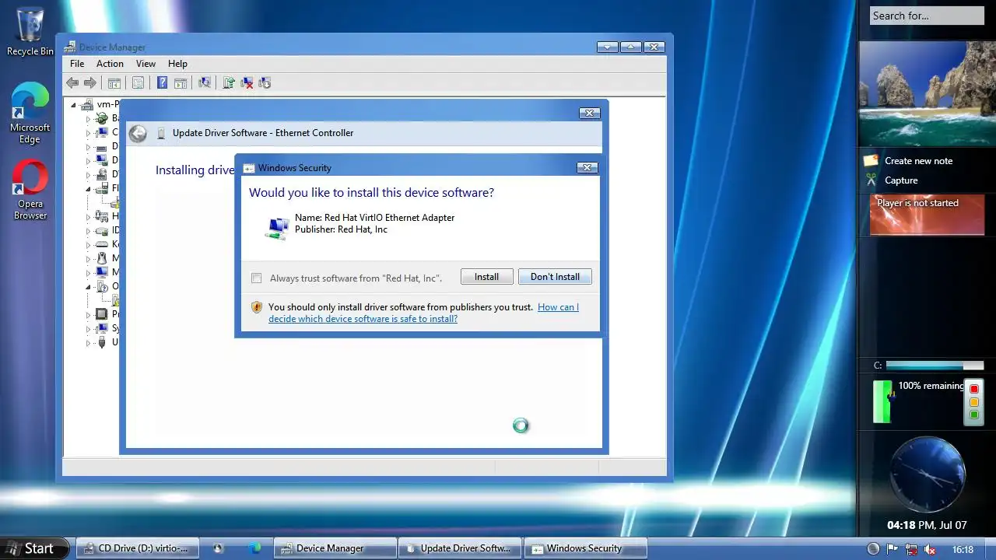Screen dimensions: 996x560
Task: Switch to Device Manager taskbar button
Action: click(335, 548)
